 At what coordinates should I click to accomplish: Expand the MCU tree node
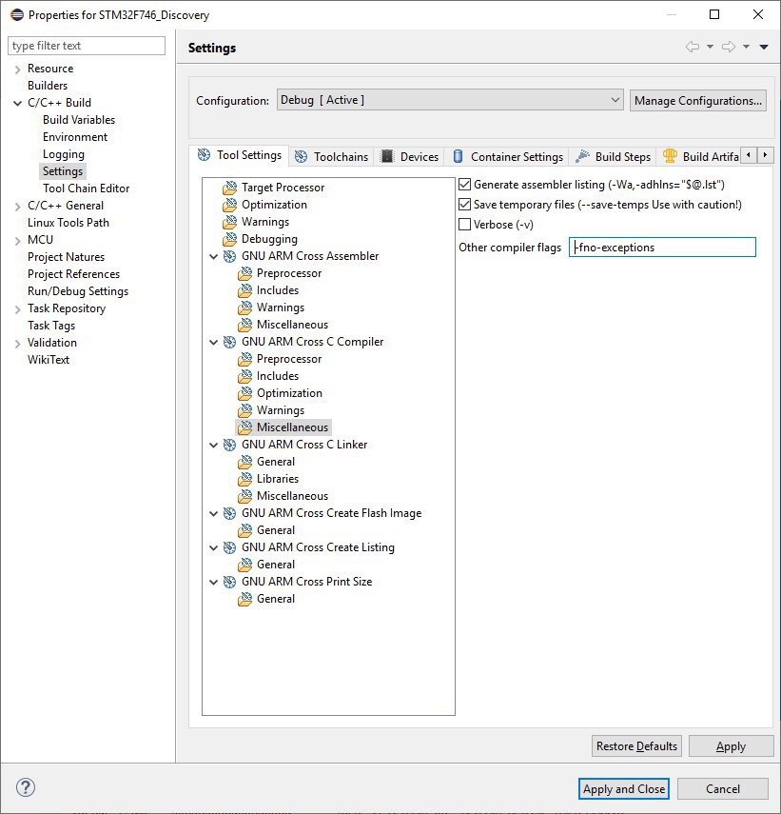(x=18, y=240)
